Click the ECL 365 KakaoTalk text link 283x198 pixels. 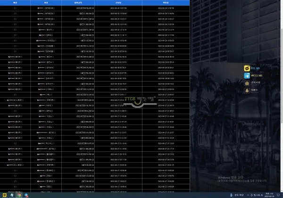[x=255, y=68]
